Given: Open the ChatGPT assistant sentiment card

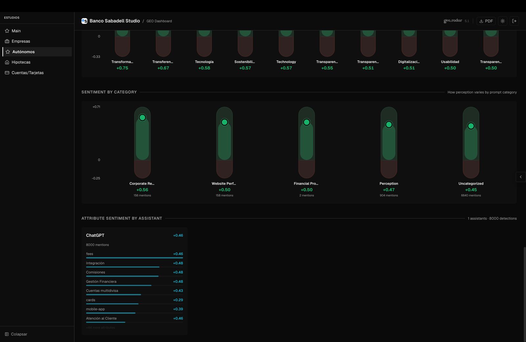Looking at the screenshot, I should point(95,235).
